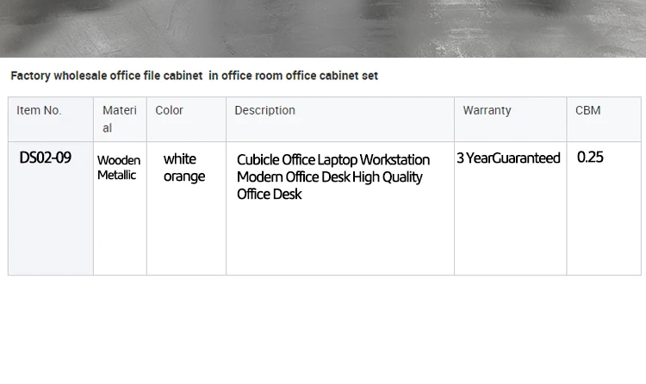
Task: Select the orange color value
Action: coord(184,177)
